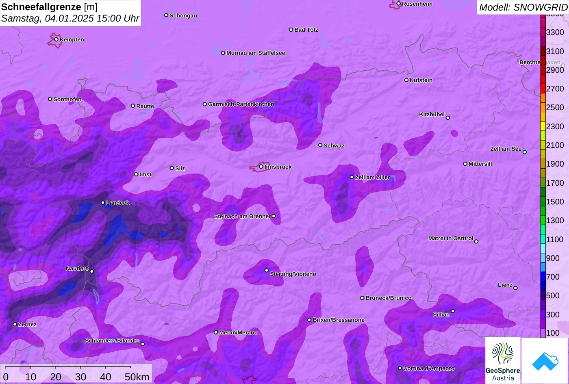Click the "1900" legend value
Viewport: 569px width, 384px height.
pos(555,164)
